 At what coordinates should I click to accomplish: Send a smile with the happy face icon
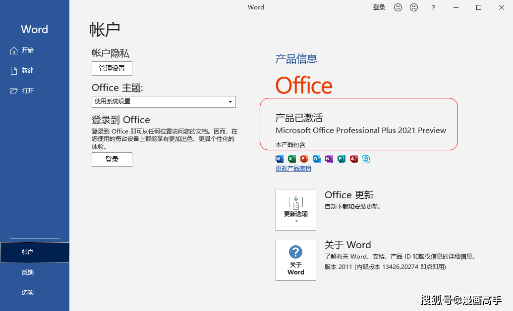(x=398, y=7)
